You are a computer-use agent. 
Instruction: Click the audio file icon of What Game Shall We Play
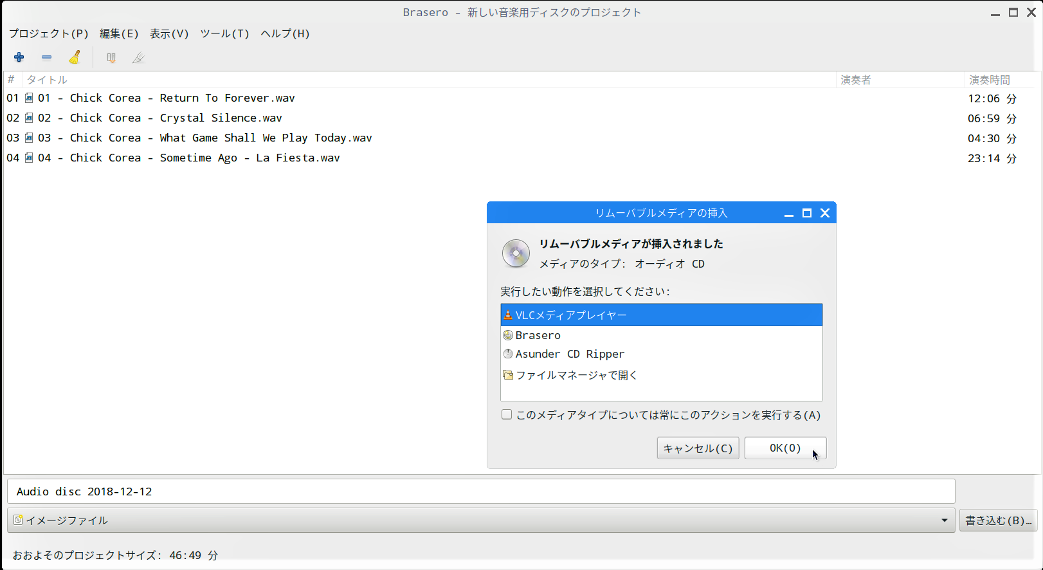pos(29,138)
